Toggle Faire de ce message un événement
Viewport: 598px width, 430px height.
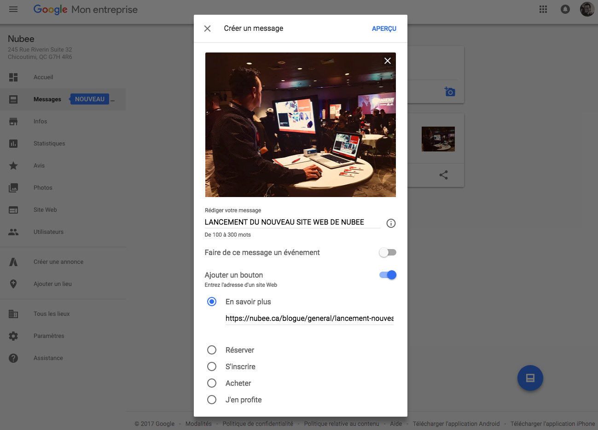388,252
